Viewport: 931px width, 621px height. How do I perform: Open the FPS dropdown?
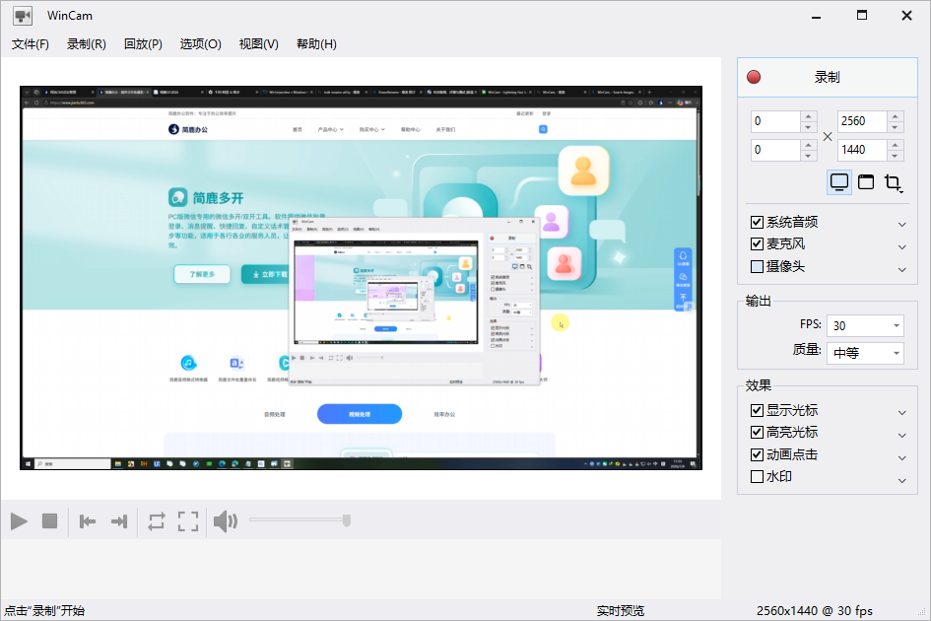coord(865,325)
